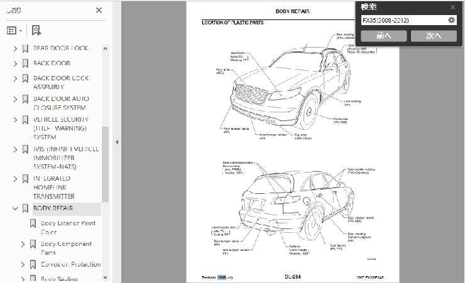Close the bookmarks panel

99,10
